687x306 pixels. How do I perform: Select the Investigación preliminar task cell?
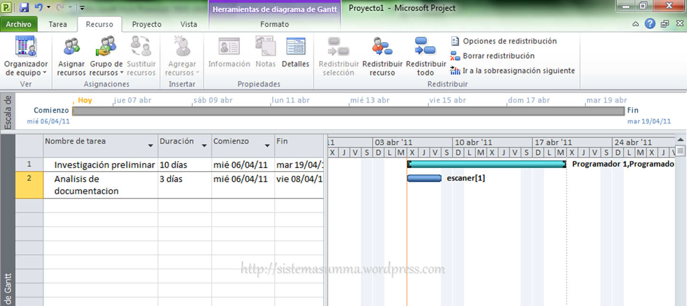coord(104,165)
